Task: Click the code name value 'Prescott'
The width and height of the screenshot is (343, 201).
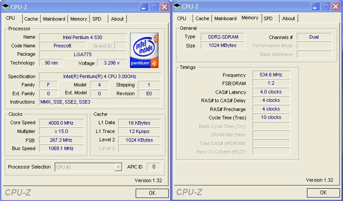Action: coord(62,46)
